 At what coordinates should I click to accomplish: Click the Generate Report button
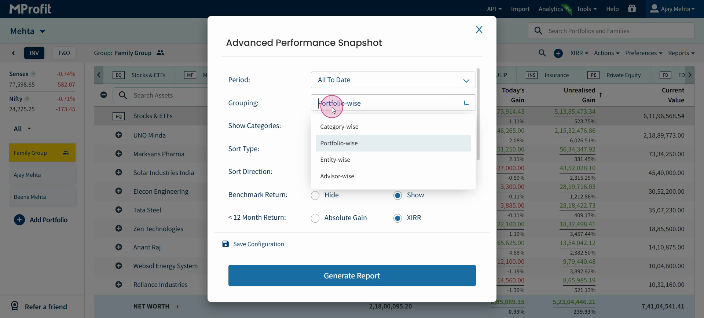[x=352, y=275]
